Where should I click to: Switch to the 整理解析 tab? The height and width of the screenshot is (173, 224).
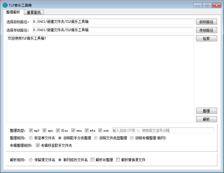tap(13, 12)
